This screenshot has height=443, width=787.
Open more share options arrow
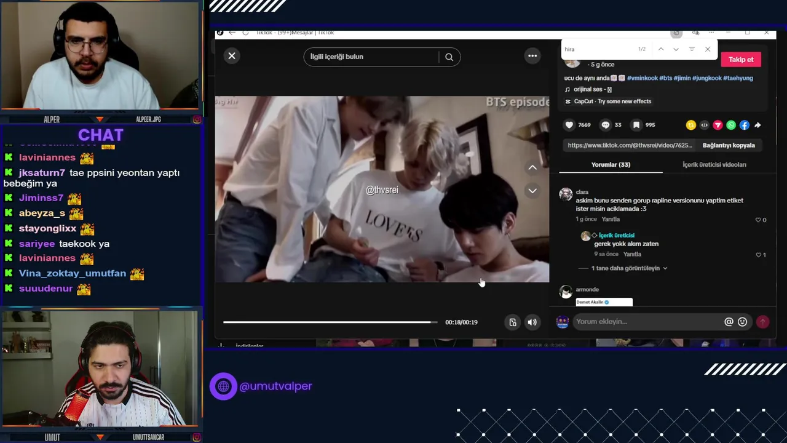tap(757, 125)
